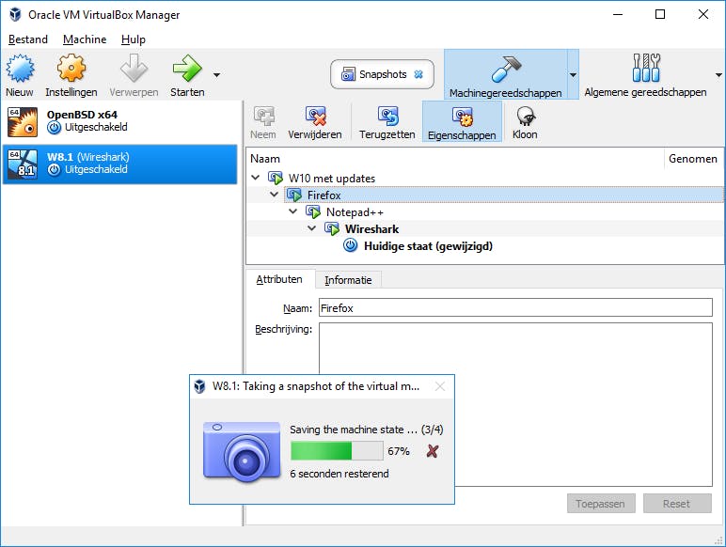Open the Hulp menu
Screen dimensions: 726x547
tap(134, 39)
